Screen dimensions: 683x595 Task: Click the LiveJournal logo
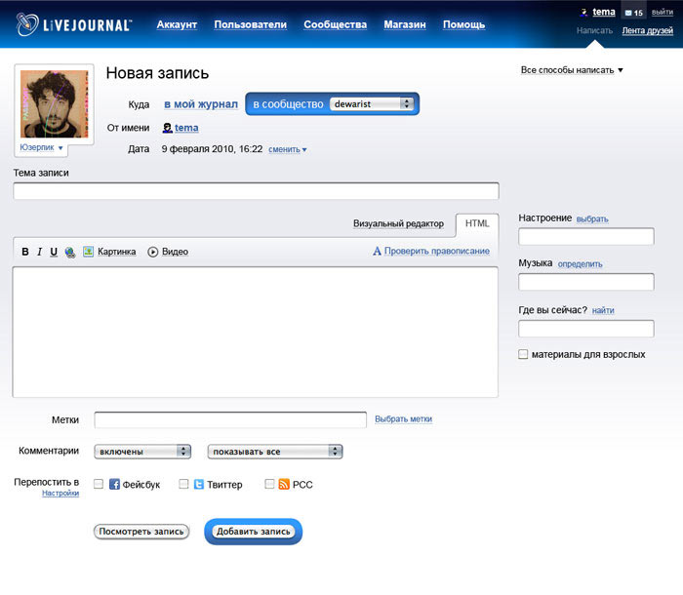click(74, 24)
